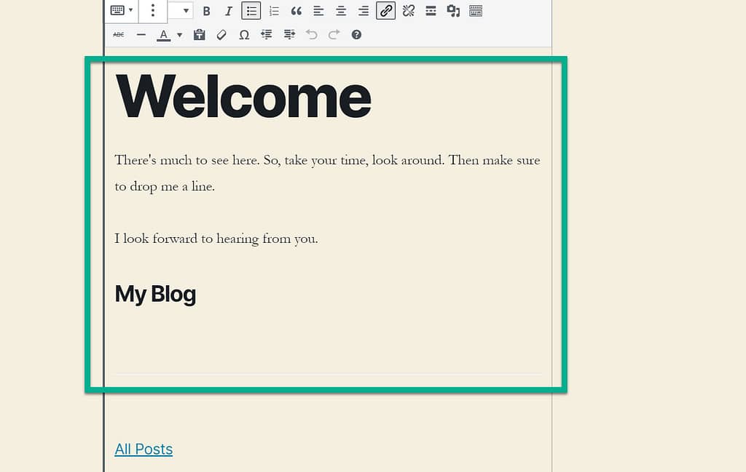Click the add media icon

click(x=453, y=11)
